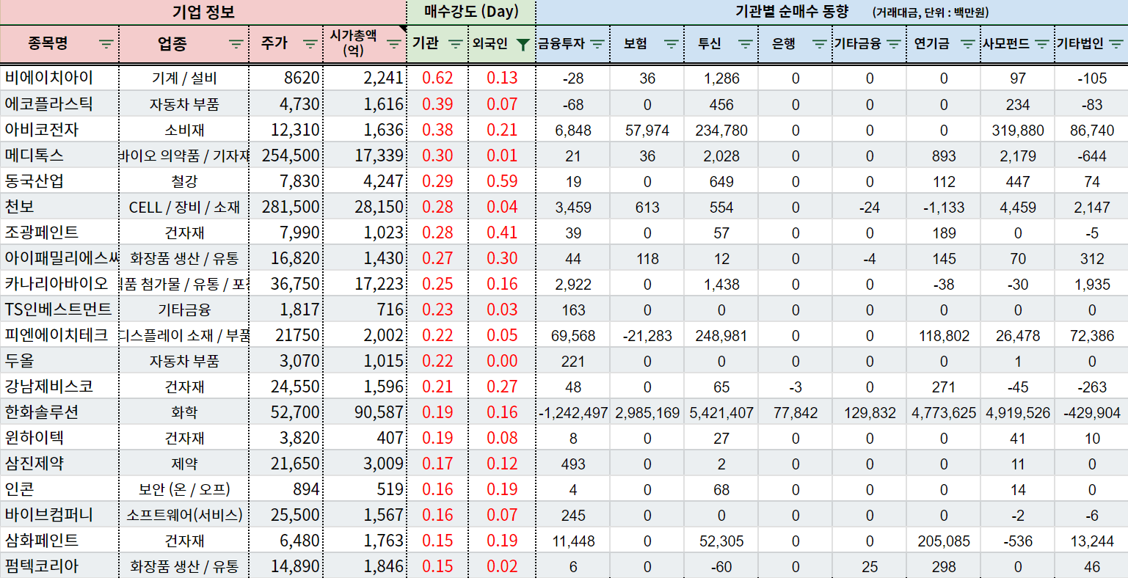This screenshot has width=1128, height=578.
Task: Select the 바이브컴퍼니 stock name cell
Action: pyautogui.click(x=59, y=514)
